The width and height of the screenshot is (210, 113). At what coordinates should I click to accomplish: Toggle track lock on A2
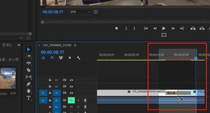pyautogui.click(x=50, y=107)
